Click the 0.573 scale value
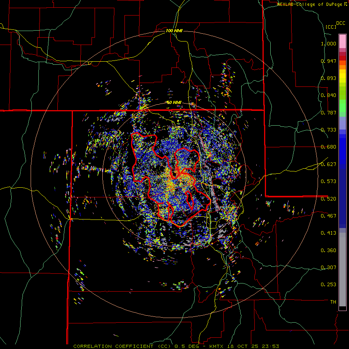The height and width of the screenshot is (349, 349). coord(328,181)
